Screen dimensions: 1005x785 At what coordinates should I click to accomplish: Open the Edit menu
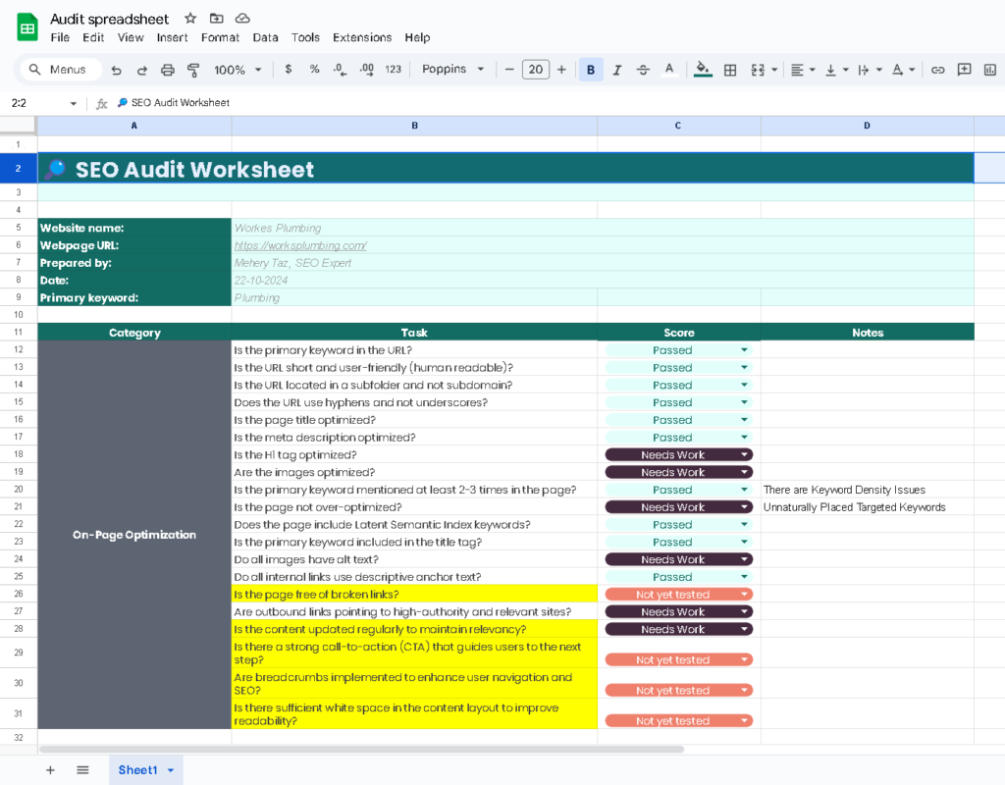(93, 38)
